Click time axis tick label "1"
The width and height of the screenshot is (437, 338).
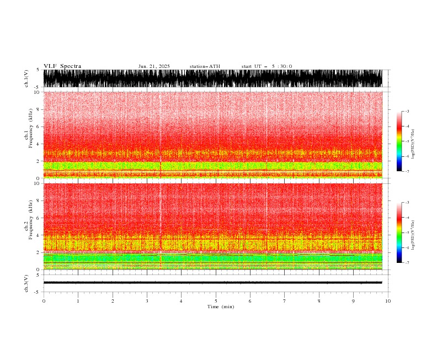[x=78, y=301]
